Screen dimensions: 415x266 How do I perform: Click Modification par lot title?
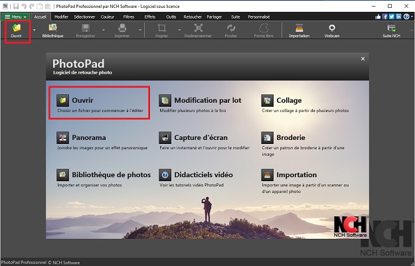coord(208,100)
